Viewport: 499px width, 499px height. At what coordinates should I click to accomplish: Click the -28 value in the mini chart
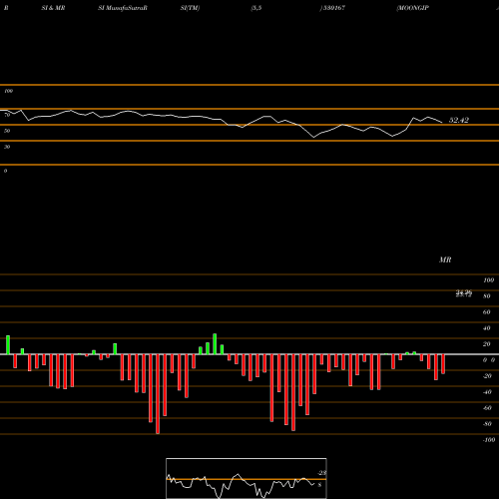tap(321, 473)
